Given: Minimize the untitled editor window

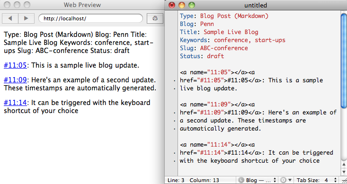Looking at the screenshot, I should pyautogui.click(x=182, y=5).
